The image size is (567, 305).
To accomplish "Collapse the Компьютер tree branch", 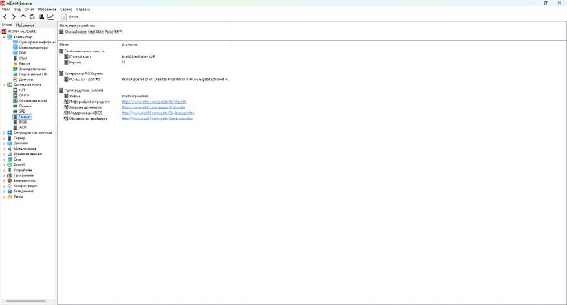I will click(x=4, y=37).
